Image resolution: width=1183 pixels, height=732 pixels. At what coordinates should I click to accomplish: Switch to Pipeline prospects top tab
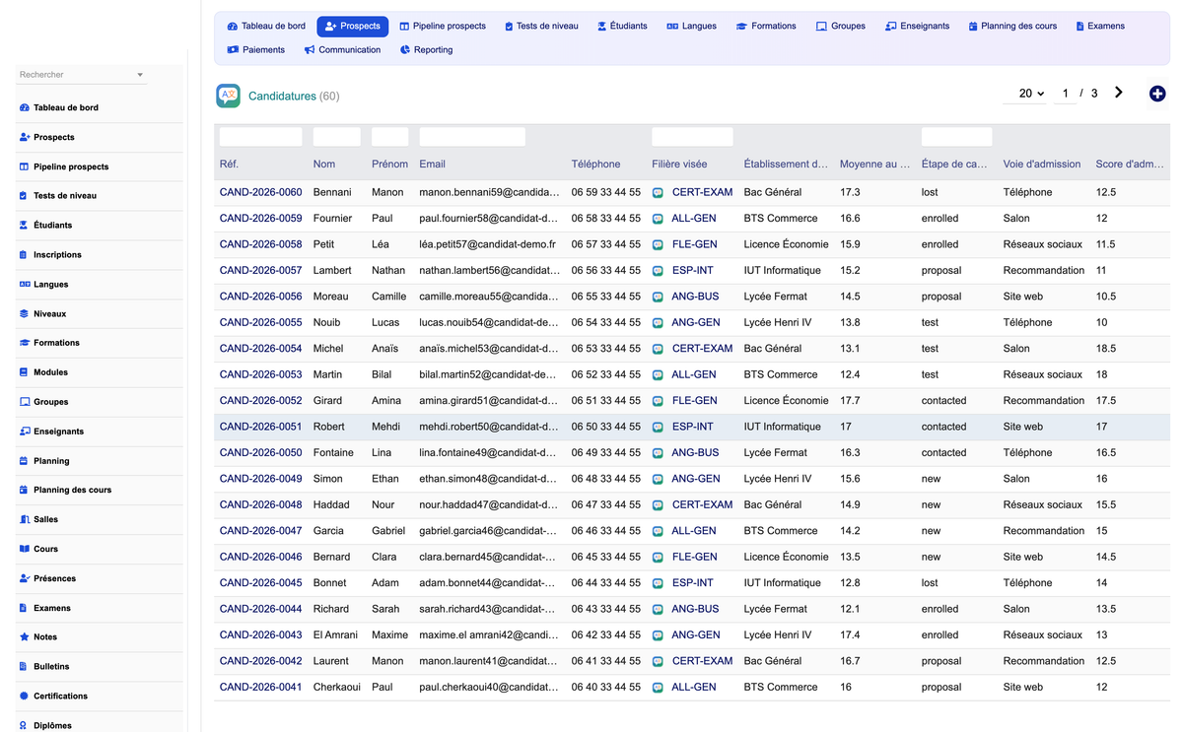443,27
